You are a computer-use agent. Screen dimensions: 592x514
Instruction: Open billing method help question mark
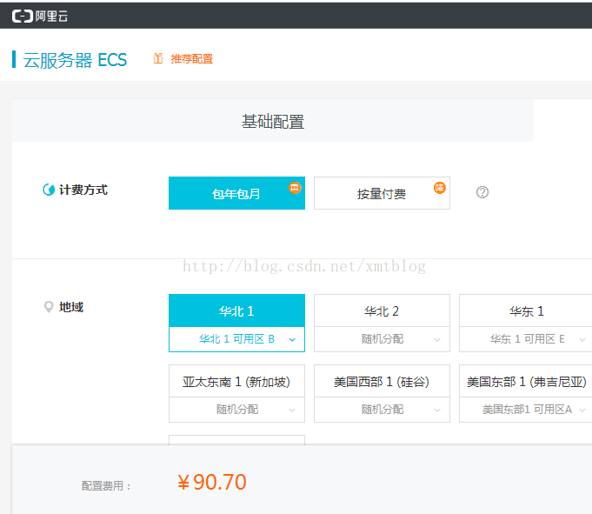point(482,192)
